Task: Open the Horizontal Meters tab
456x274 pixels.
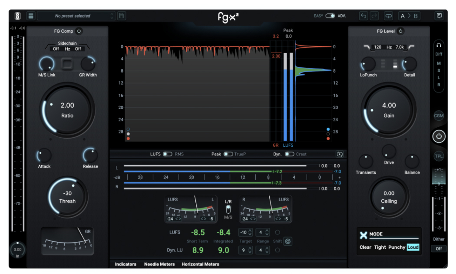Action: coord(200,264)
